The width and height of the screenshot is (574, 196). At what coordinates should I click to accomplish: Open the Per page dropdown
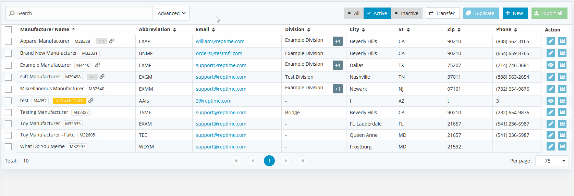click(x=552, y=161)
